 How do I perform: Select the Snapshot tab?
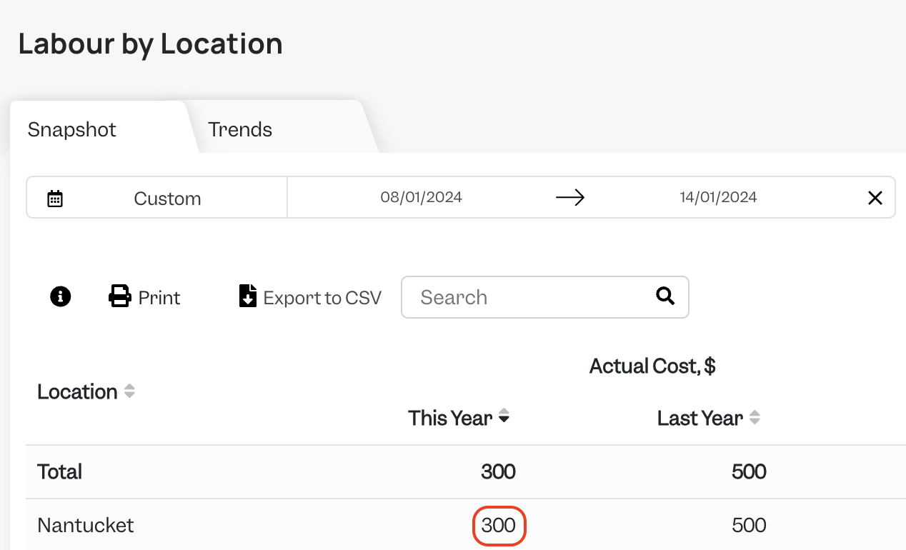click(x=72, y=129)
